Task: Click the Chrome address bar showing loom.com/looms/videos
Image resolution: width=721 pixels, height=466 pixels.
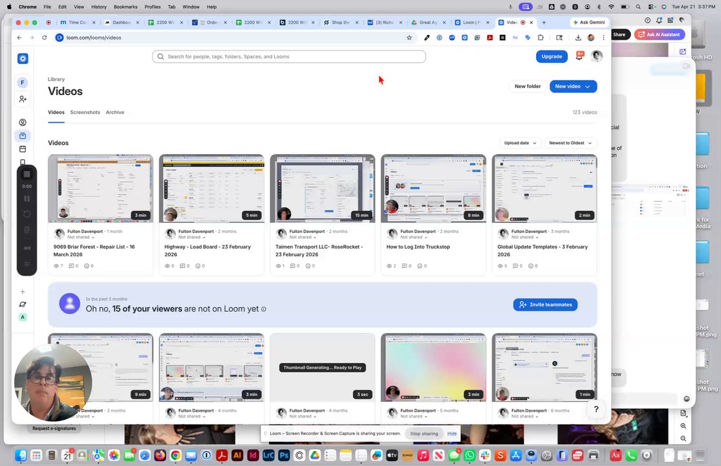Action: 230,38
